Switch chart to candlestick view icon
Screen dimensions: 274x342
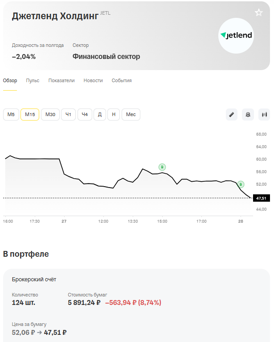[264, 114]
